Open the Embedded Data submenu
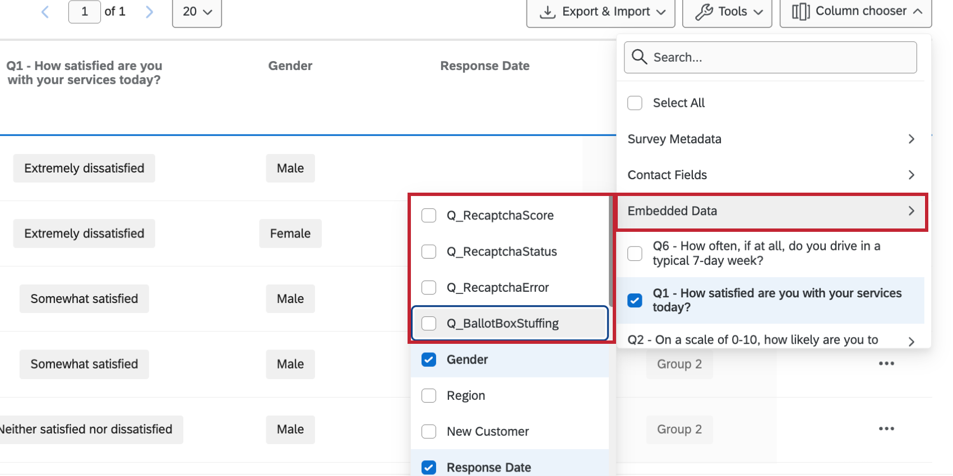 tap(771, 211)
